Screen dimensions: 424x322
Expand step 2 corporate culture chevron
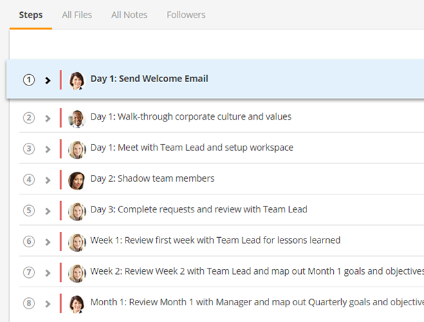tap(48, 118)
